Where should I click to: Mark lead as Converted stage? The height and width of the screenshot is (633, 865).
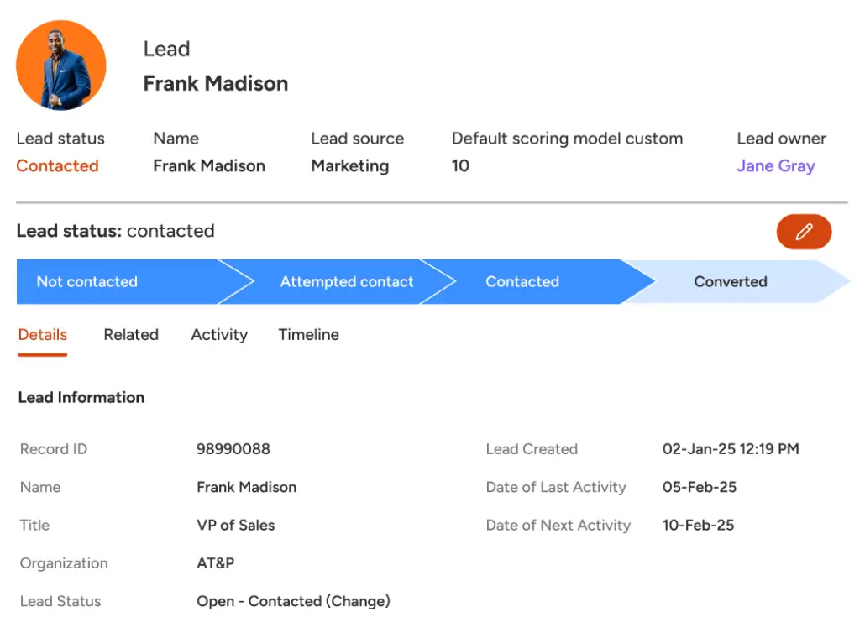(x=737, y=282)
